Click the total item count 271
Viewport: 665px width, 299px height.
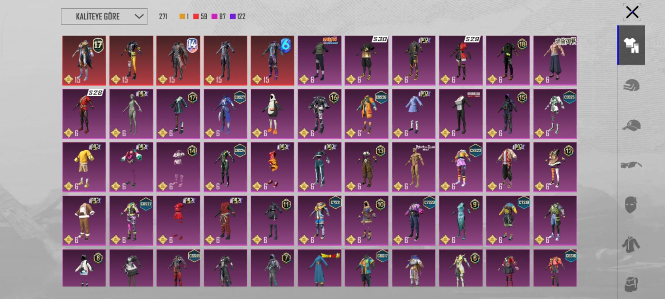point(163,16)
